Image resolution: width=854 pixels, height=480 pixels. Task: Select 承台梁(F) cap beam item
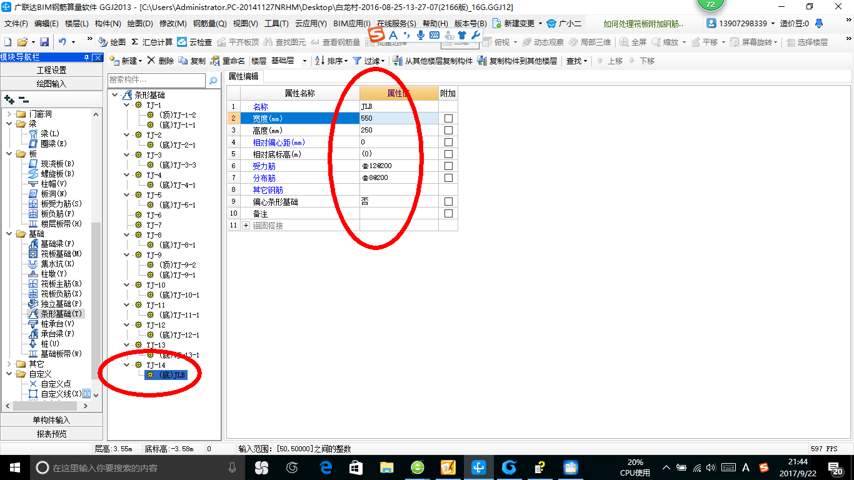point(51,334)
